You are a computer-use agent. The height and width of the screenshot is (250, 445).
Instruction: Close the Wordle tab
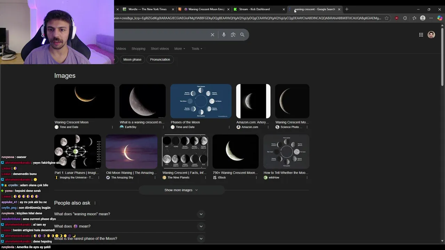tap(173, 9)
